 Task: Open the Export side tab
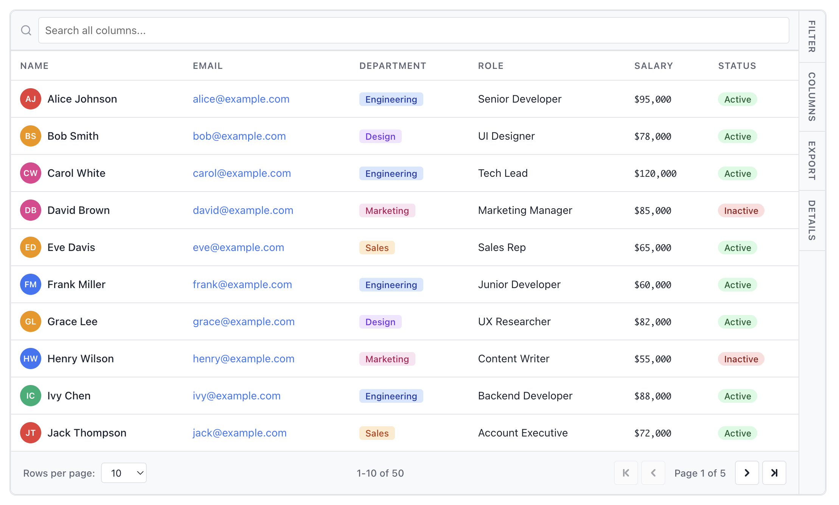tap(812, 161)
